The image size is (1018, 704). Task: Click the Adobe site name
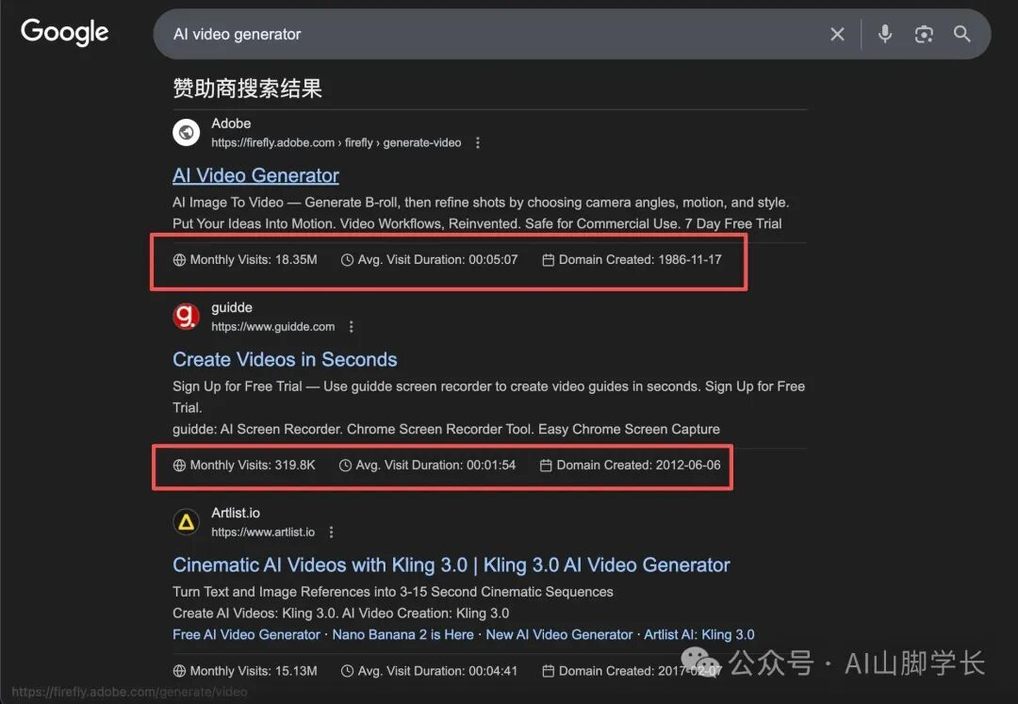[x=231, y=123]
